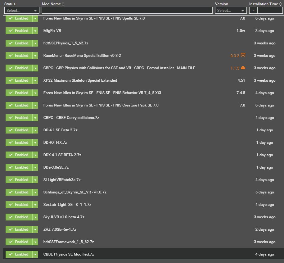This screenshot has width=284, height=263.
Task: Click '5 days ago' installation time for Schlongs_of_Skyrim
Action: 265,192
